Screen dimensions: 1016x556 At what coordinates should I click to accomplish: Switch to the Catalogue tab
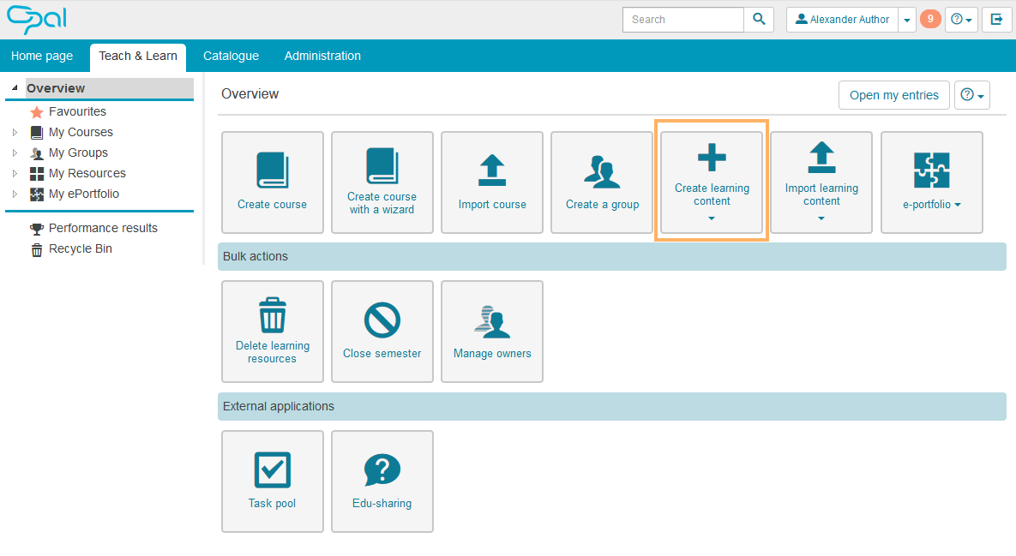231,56
